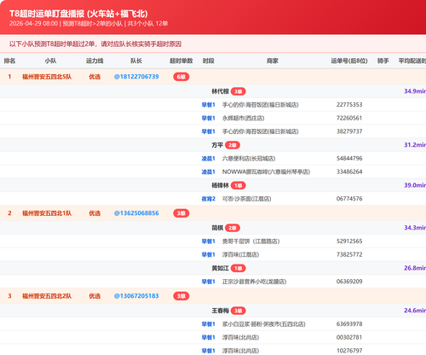Select the 队长 column header

(136, 61)
